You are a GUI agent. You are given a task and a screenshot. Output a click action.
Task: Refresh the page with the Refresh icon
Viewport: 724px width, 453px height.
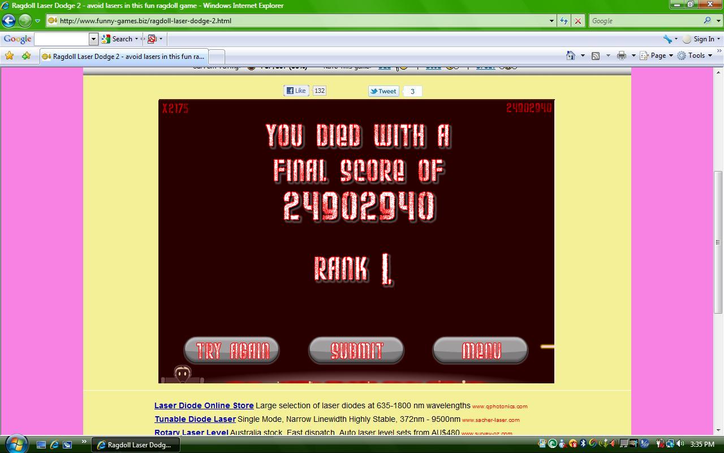[x=564, y=21]
